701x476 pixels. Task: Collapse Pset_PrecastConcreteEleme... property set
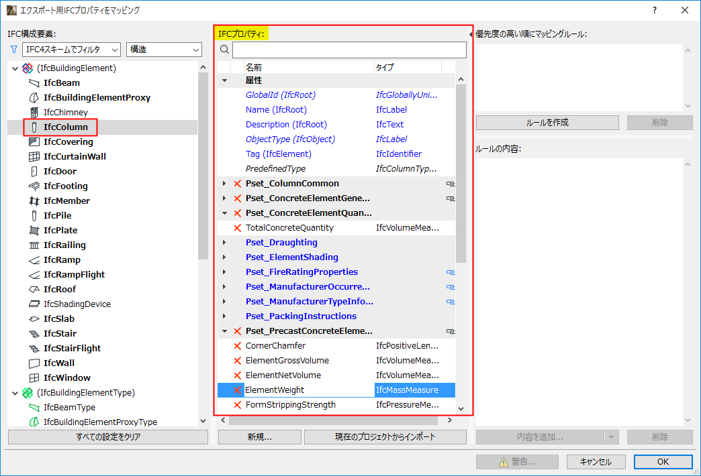point(225,331)
